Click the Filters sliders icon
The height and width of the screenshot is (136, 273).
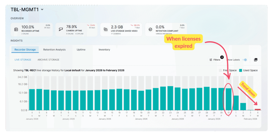(211, 60)
